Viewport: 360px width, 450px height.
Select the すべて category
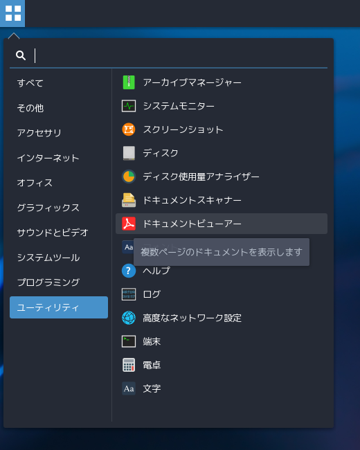pyautogui.click(x=59, y=83)
